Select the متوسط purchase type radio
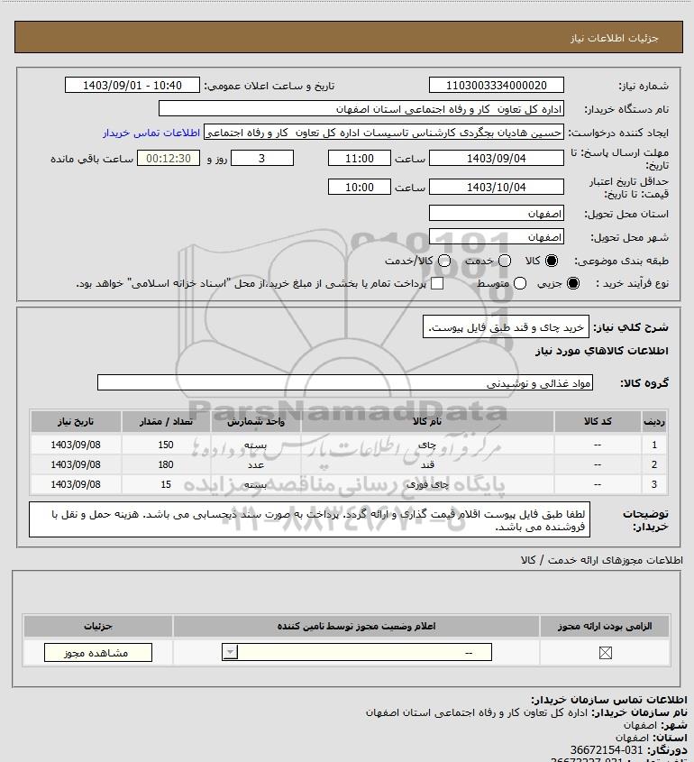Screen dimensions: 694x762 520,283
